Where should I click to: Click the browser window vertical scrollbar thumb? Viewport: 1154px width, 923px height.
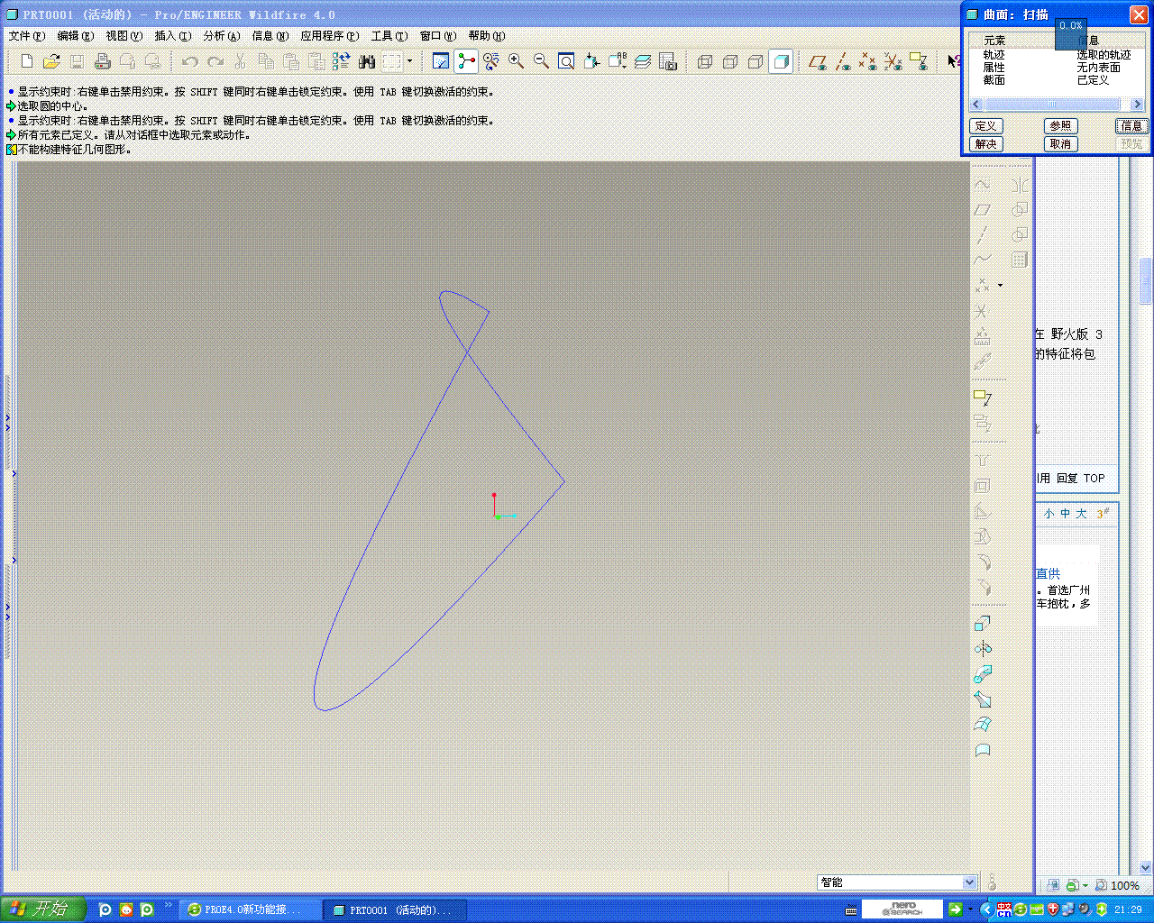coord(1146,280)
